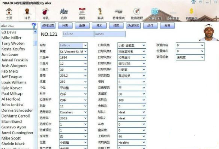The height and width of the screenshot is (149, 219).
Task: Click the filter funnel icon beside search
Action: click(x=34, y=26)
